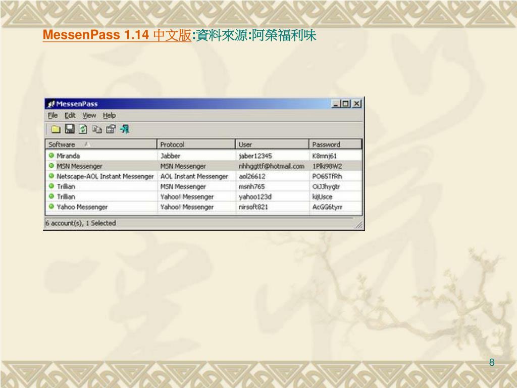Click user yahoo123d
517x388 pixels.
(255, 197)
